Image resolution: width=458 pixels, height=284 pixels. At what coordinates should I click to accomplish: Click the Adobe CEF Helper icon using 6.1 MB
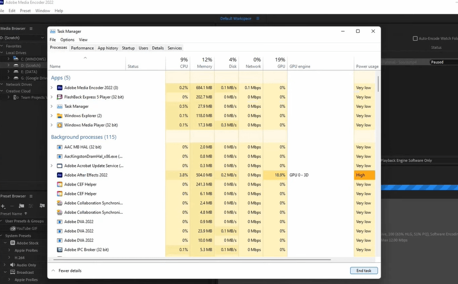60,194
